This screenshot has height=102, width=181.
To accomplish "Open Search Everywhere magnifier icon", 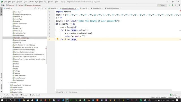I will (x=179, y=5).
